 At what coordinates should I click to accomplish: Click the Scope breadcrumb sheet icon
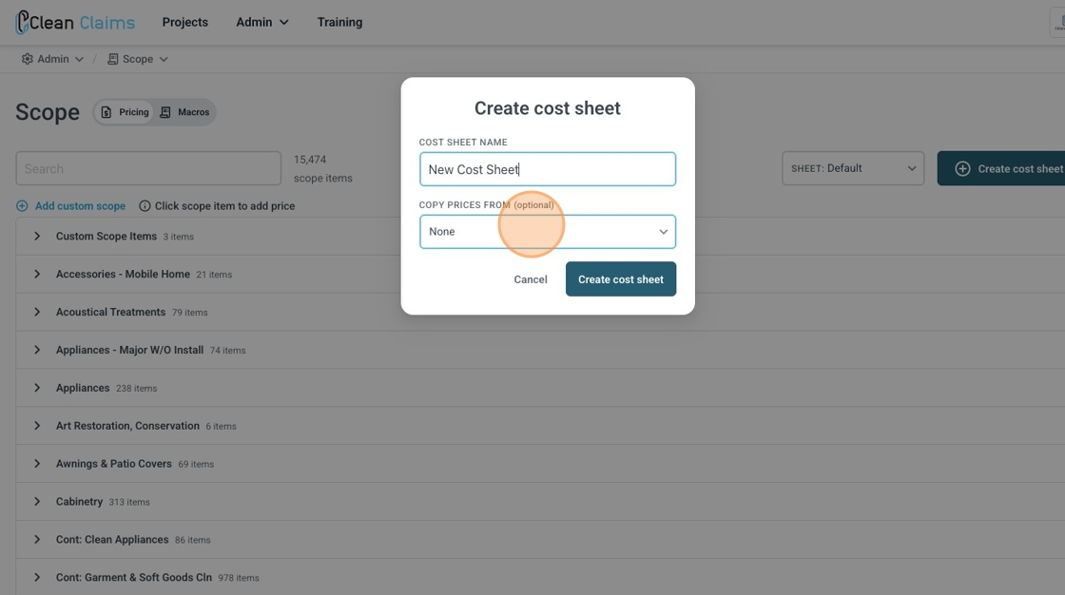[113, 59]
